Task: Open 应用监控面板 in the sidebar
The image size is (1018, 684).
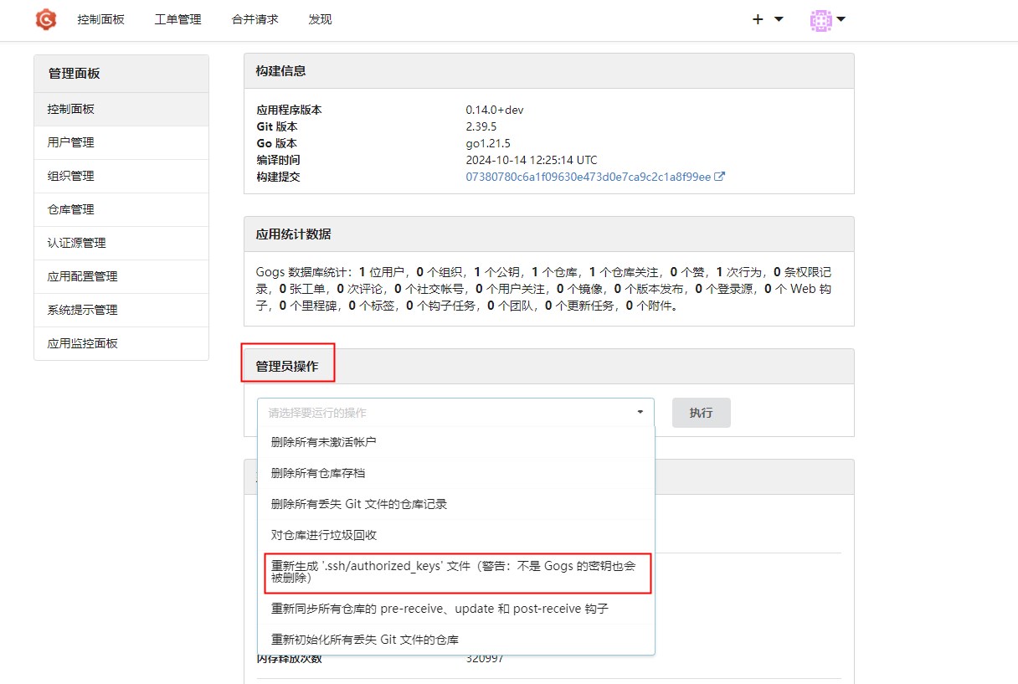Action: click(121, 343)
